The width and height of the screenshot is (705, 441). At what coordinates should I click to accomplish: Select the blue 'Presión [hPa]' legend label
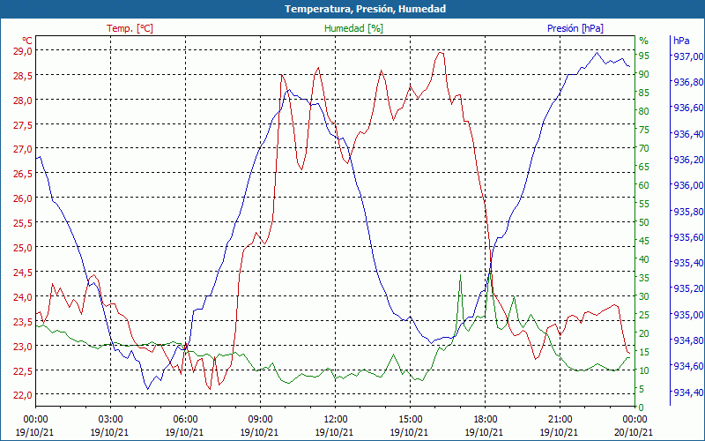point(575,28)
